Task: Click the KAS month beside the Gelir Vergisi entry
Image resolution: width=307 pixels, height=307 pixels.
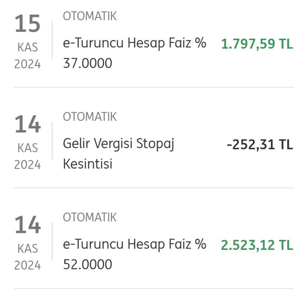Action: click(x=28, y=148)
